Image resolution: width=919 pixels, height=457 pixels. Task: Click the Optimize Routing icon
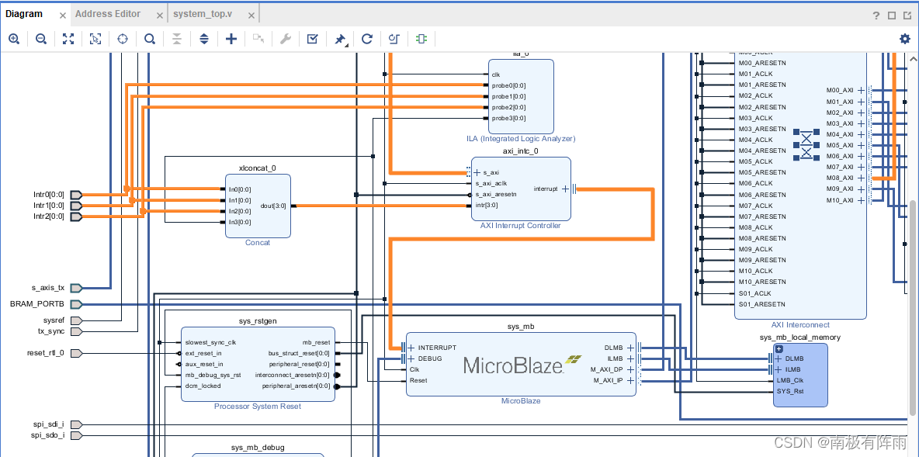tap(394, 38)
